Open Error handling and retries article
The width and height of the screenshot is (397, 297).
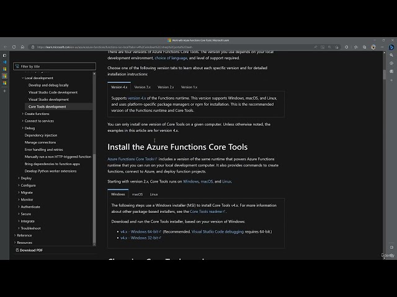pos(43,150)
